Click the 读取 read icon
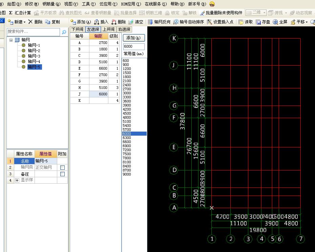 click(241, 22)
